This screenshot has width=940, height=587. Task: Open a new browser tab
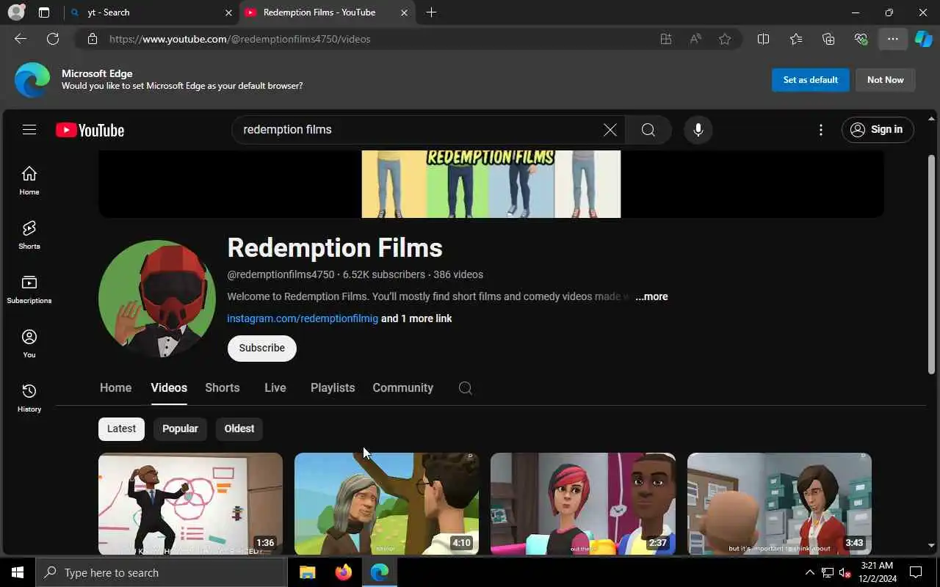point(431,12)
